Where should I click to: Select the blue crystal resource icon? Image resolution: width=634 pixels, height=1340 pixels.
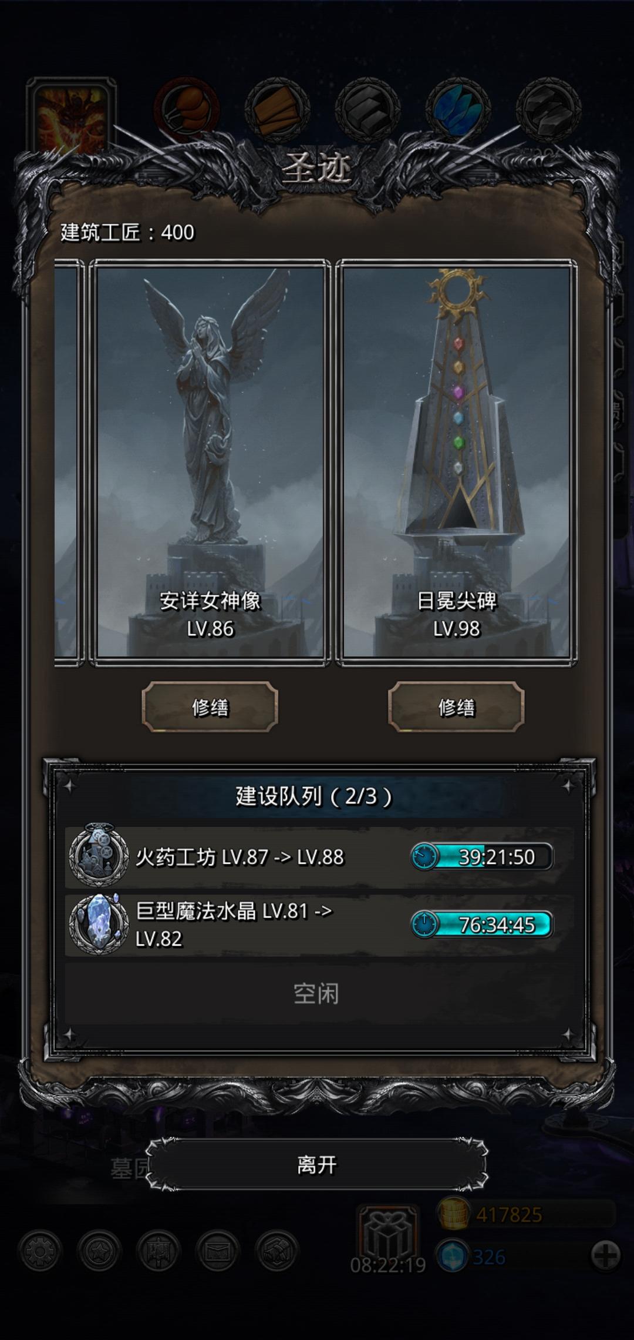458,109
